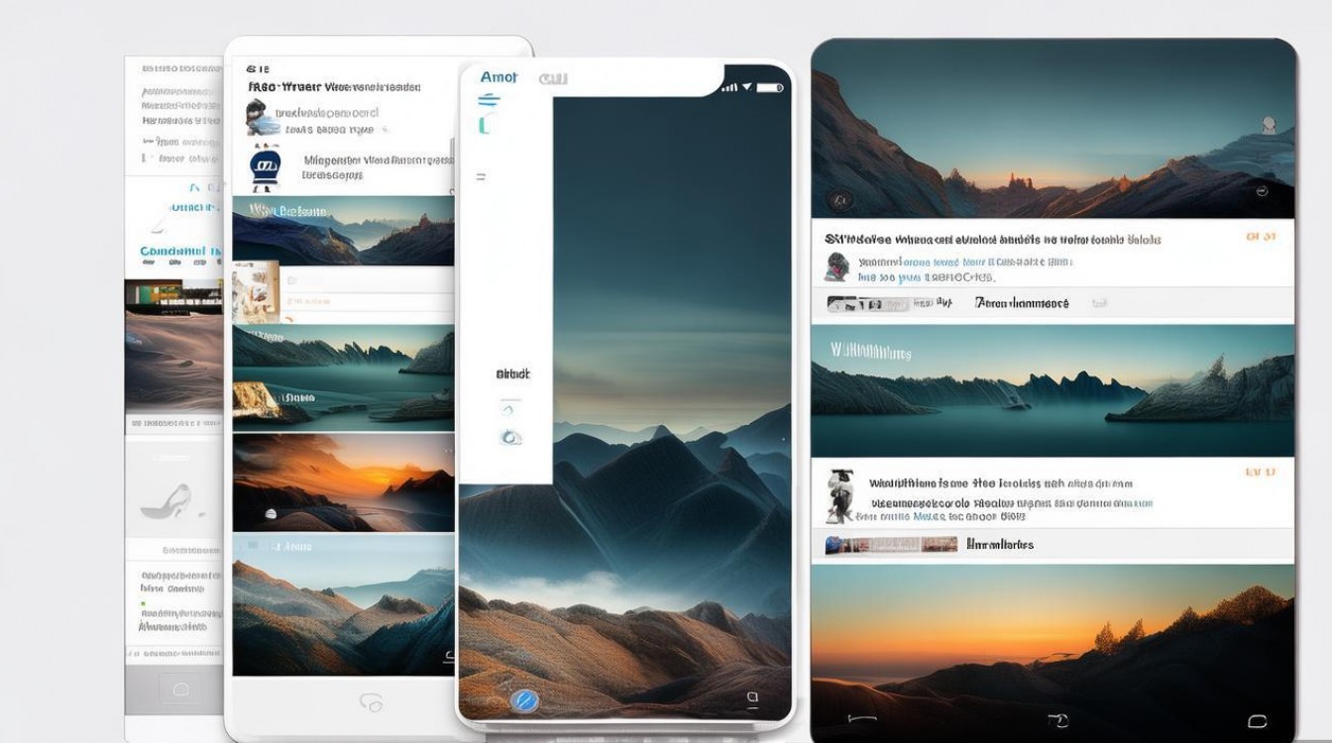Open the mountain dusk photo at tablet's top
The width and height of the screenshot is (1332, 743).
tap(1053, 129)
